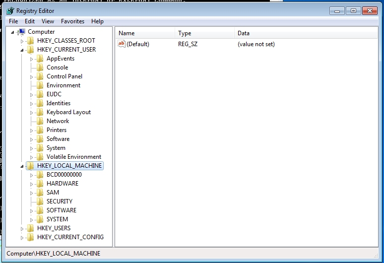Viewport: 384px width, 263px height.
Task: Click the Network folder icon
Action: [40, 121]
